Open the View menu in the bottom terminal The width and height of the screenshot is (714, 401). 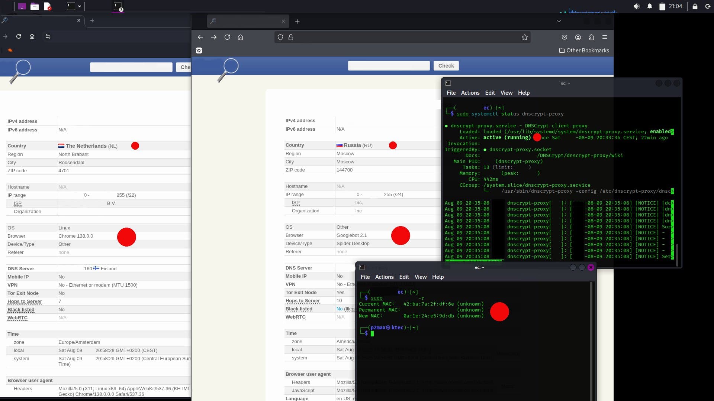pyautogui.click(x=420, y=277)
